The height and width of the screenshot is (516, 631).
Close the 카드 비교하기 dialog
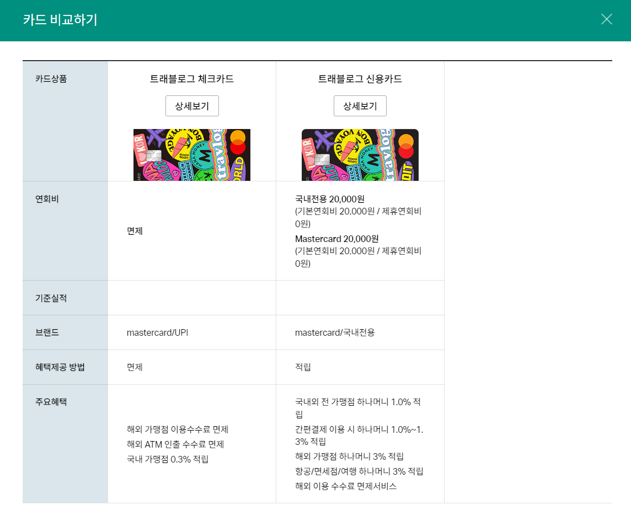click(x=606, y=19)
